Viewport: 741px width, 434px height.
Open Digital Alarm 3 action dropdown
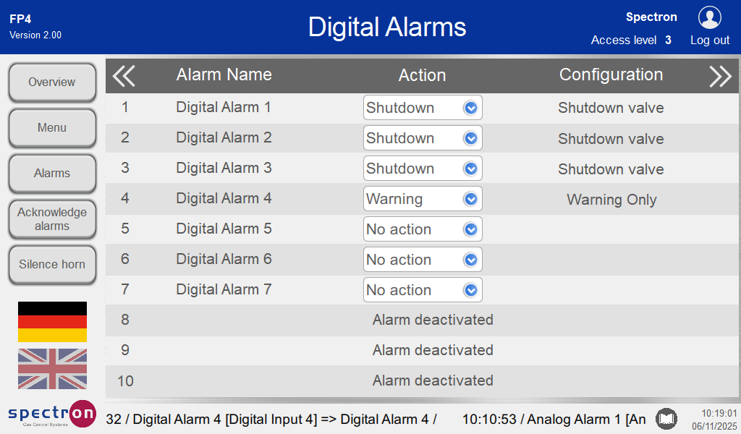click(x=423, y=169)
